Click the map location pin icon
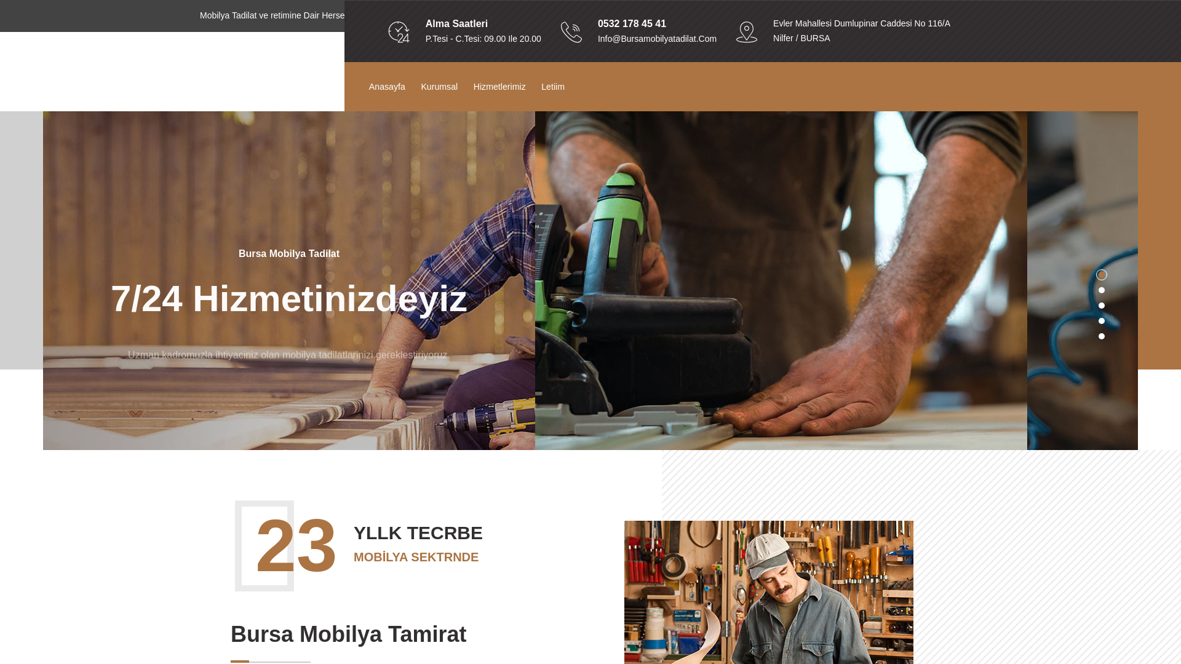Screen dimensions: 1181x664 747,32
